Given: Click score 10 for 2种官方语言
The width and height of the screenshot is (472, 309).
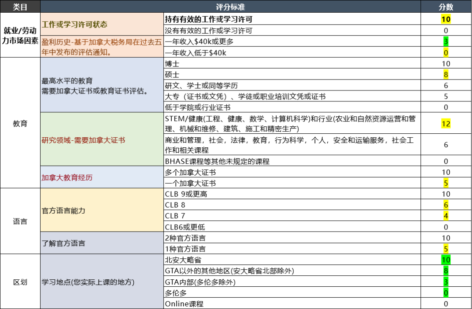Looking at the screenshot, I should (x=446, y=238).
